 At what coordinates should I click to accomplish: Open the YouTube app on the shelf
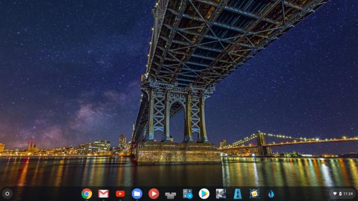pos(120,194)
